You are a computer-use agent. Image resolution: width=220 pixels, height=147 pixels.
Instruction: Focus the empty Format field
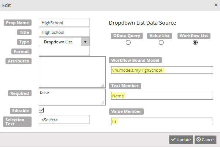pyautogui.click(x=64, y=51)
